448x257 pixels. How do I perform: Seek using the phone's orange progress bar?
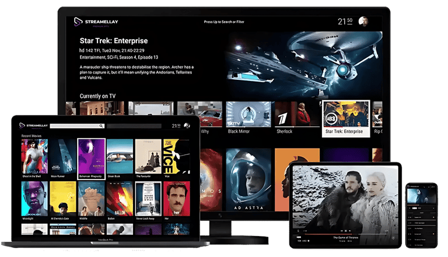(x=421, y=205)
